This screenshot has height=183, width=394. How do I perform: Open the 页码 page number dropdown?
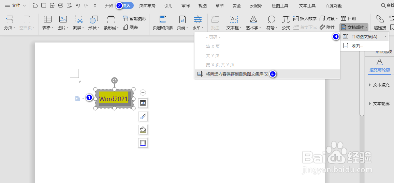point(183,22)
